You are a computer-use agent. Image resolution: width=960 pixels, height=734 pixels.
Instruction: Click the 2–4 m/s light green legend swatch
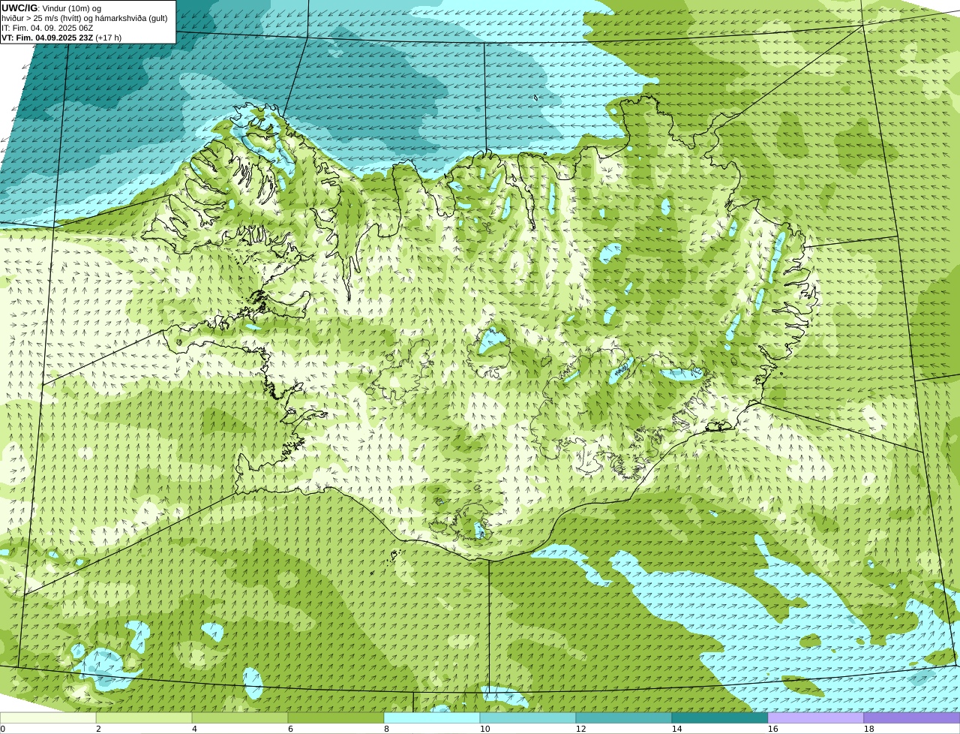[x=144, y=717]
